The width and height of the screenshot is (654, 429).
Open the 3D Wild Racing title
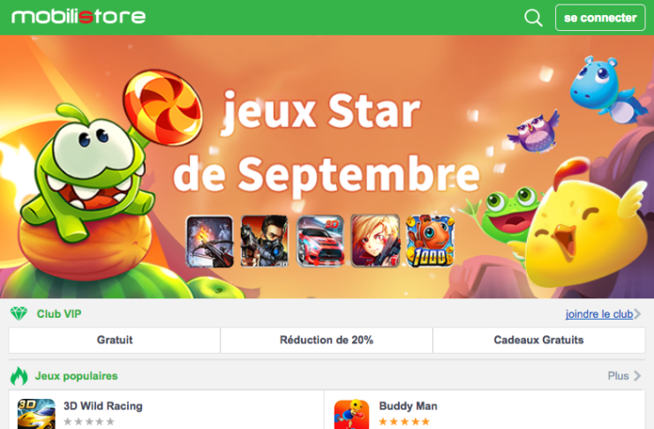tap(103, 406)
